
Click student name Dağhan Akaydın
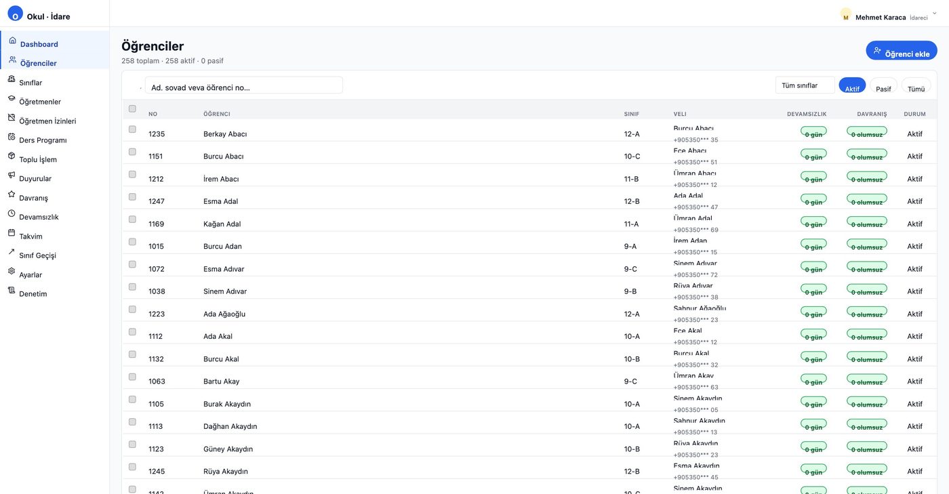pos(230,426)
